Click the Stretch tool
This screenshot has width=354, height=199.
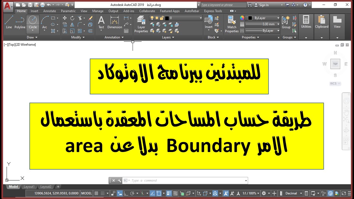pyautogui.click(x=65, y=31)
